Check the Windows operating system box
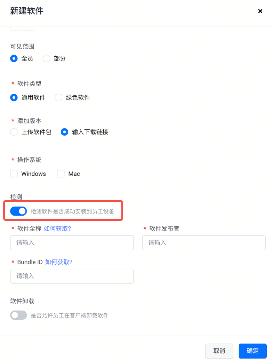Screen dimensions: 273x362 14,174
